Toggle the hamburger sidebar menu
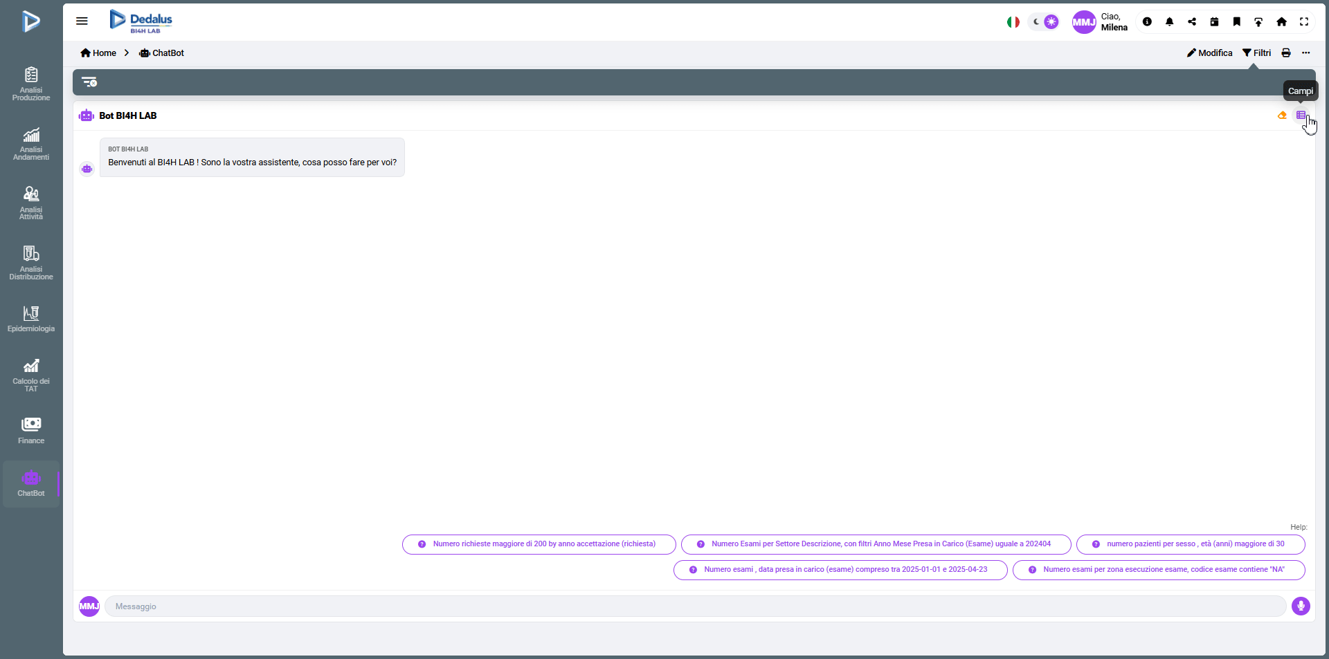1329x659 pixels. [x=82, y=21]
